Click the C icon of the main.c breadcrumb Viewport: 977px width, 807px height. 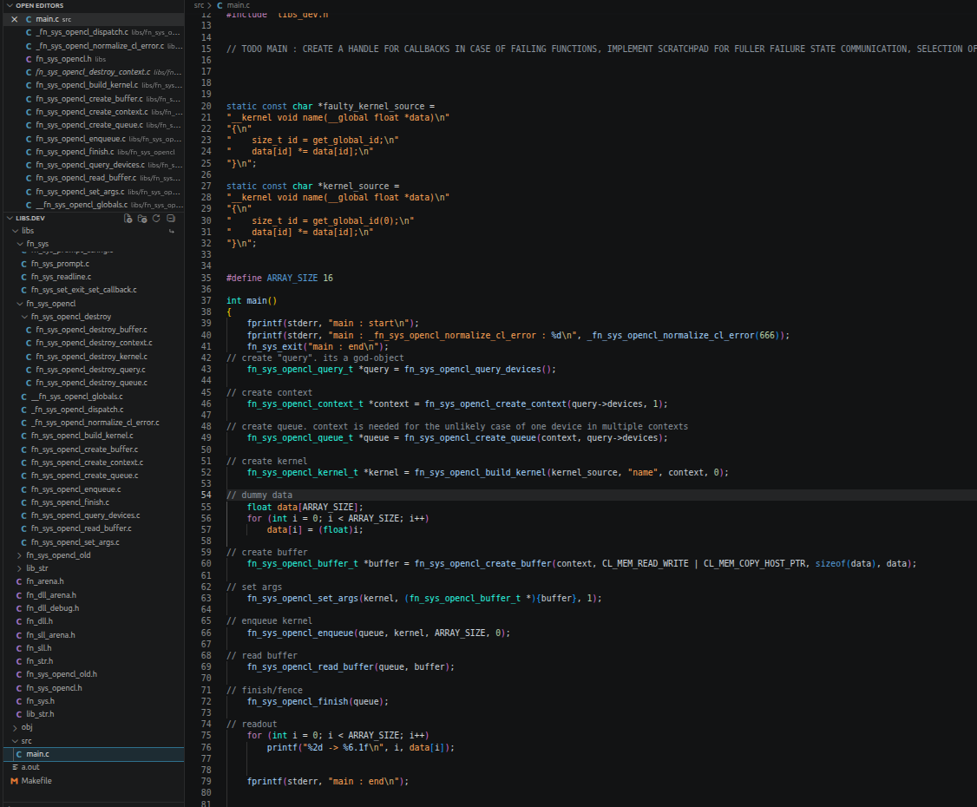(220, 5)
